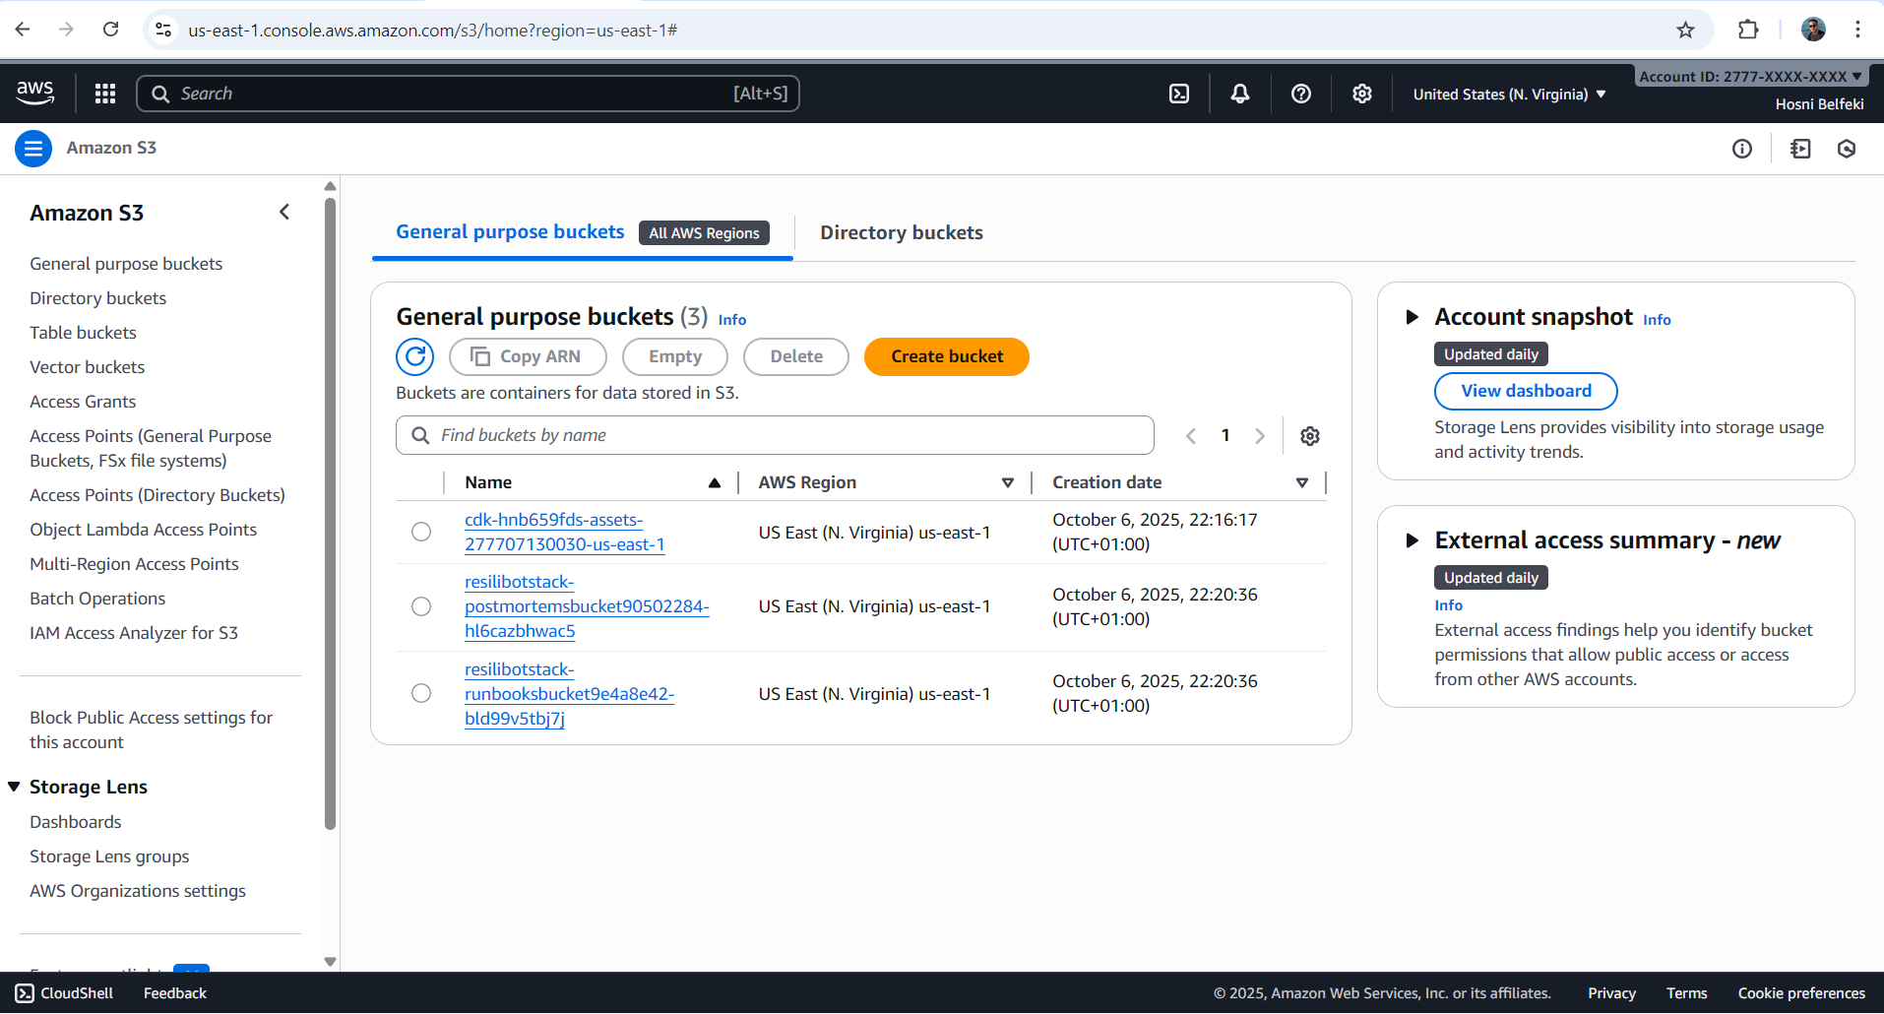Open Batch Operations in the sidebar
The width and height of the screenshot is (1884, 1014).
coord(97,599)
